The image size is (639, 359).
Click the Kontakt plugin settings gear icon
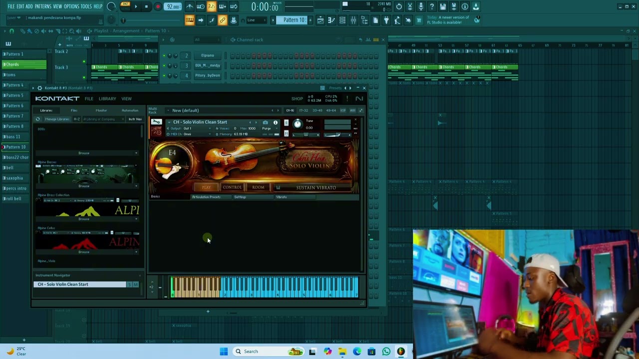[39, 88]
